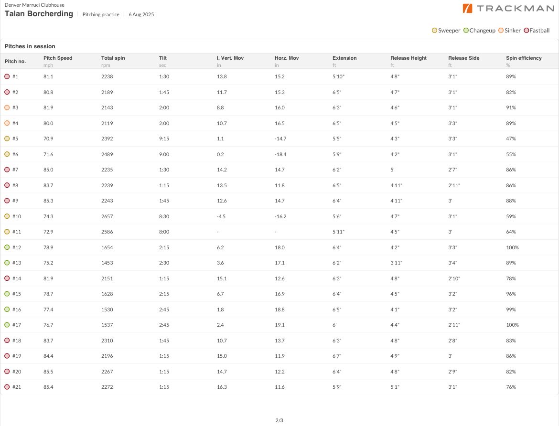The width and height of the screenshot is (559, 426).
Task: Click the Fastball legend color circle
Action: [526, 30]
